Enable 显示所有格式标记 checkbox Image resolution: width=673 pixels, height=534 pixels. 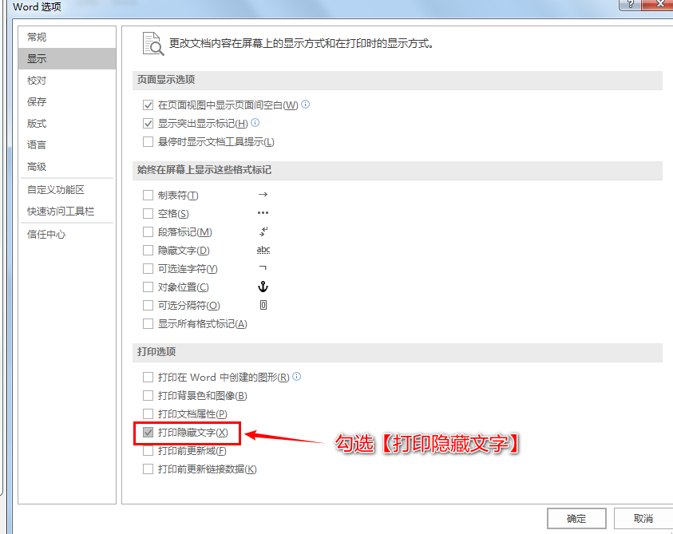coord(148,323)
